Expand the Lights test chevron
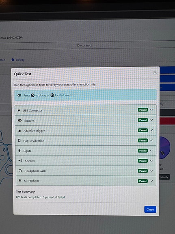 pyautogui.click(x=151, y=151)
